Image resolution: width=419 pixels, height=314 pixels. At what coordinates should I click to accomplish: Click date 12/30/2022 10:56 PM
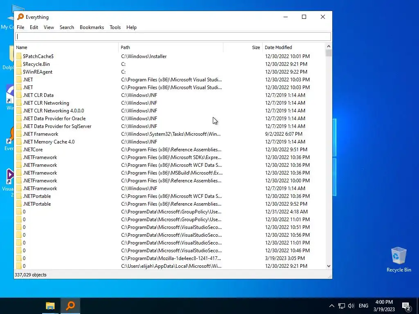tap(287, 235)
